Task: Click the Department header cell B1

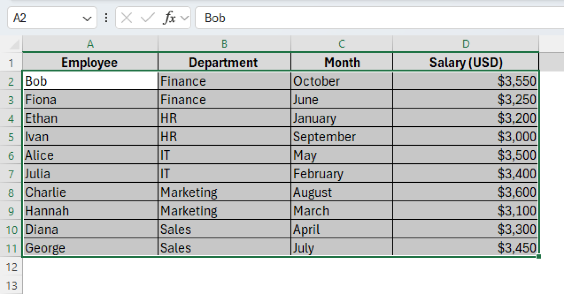Action: 224,62
